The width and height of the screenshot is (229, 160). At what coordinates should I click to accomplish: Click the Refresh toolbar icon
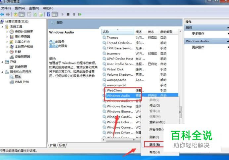[x=35, y=14]
